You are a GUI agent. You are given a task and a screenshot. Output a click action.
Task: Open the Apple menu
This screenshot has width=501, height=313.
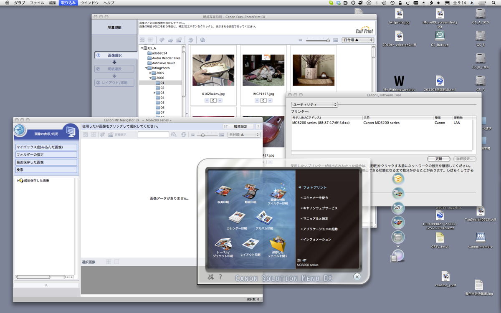(x=7, y=3)
